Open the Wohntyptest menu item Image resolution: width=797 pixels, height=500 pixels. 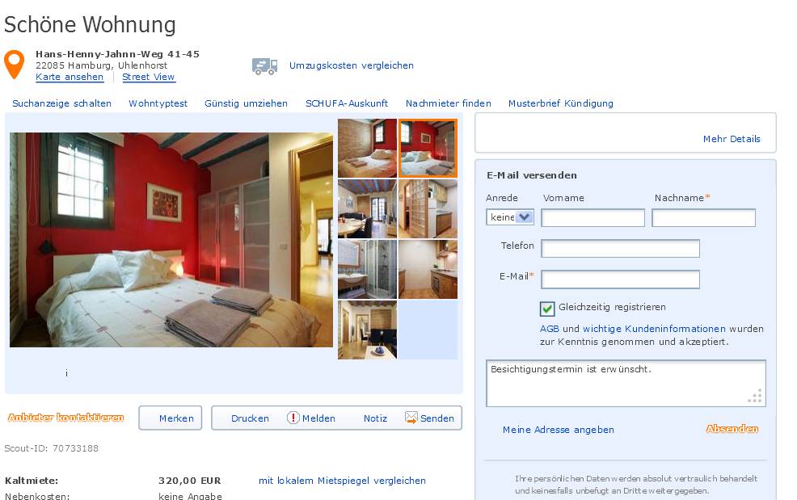point(158,103)
